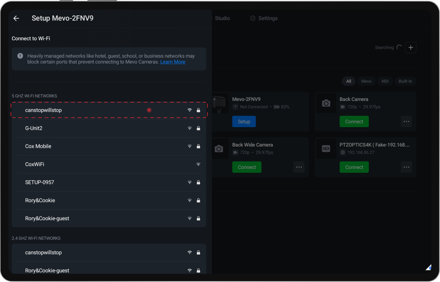
Task: Tap the lock icon on Cox Mobile
Action: coord(198,146)
